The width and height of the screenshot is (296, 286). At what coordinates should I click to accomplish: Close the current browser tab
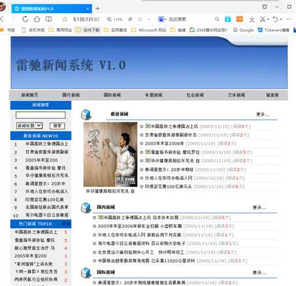tap(88, 9)
